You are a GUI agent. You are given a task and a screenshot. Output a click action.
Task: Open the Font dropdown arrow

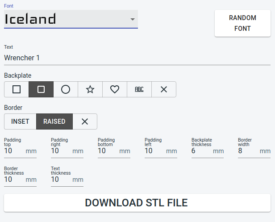pyautogui.click(x=133, y=20)
